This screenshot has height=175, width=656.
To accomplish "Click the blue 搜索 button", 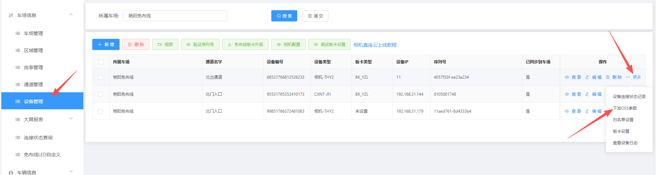I will [284, 16].
